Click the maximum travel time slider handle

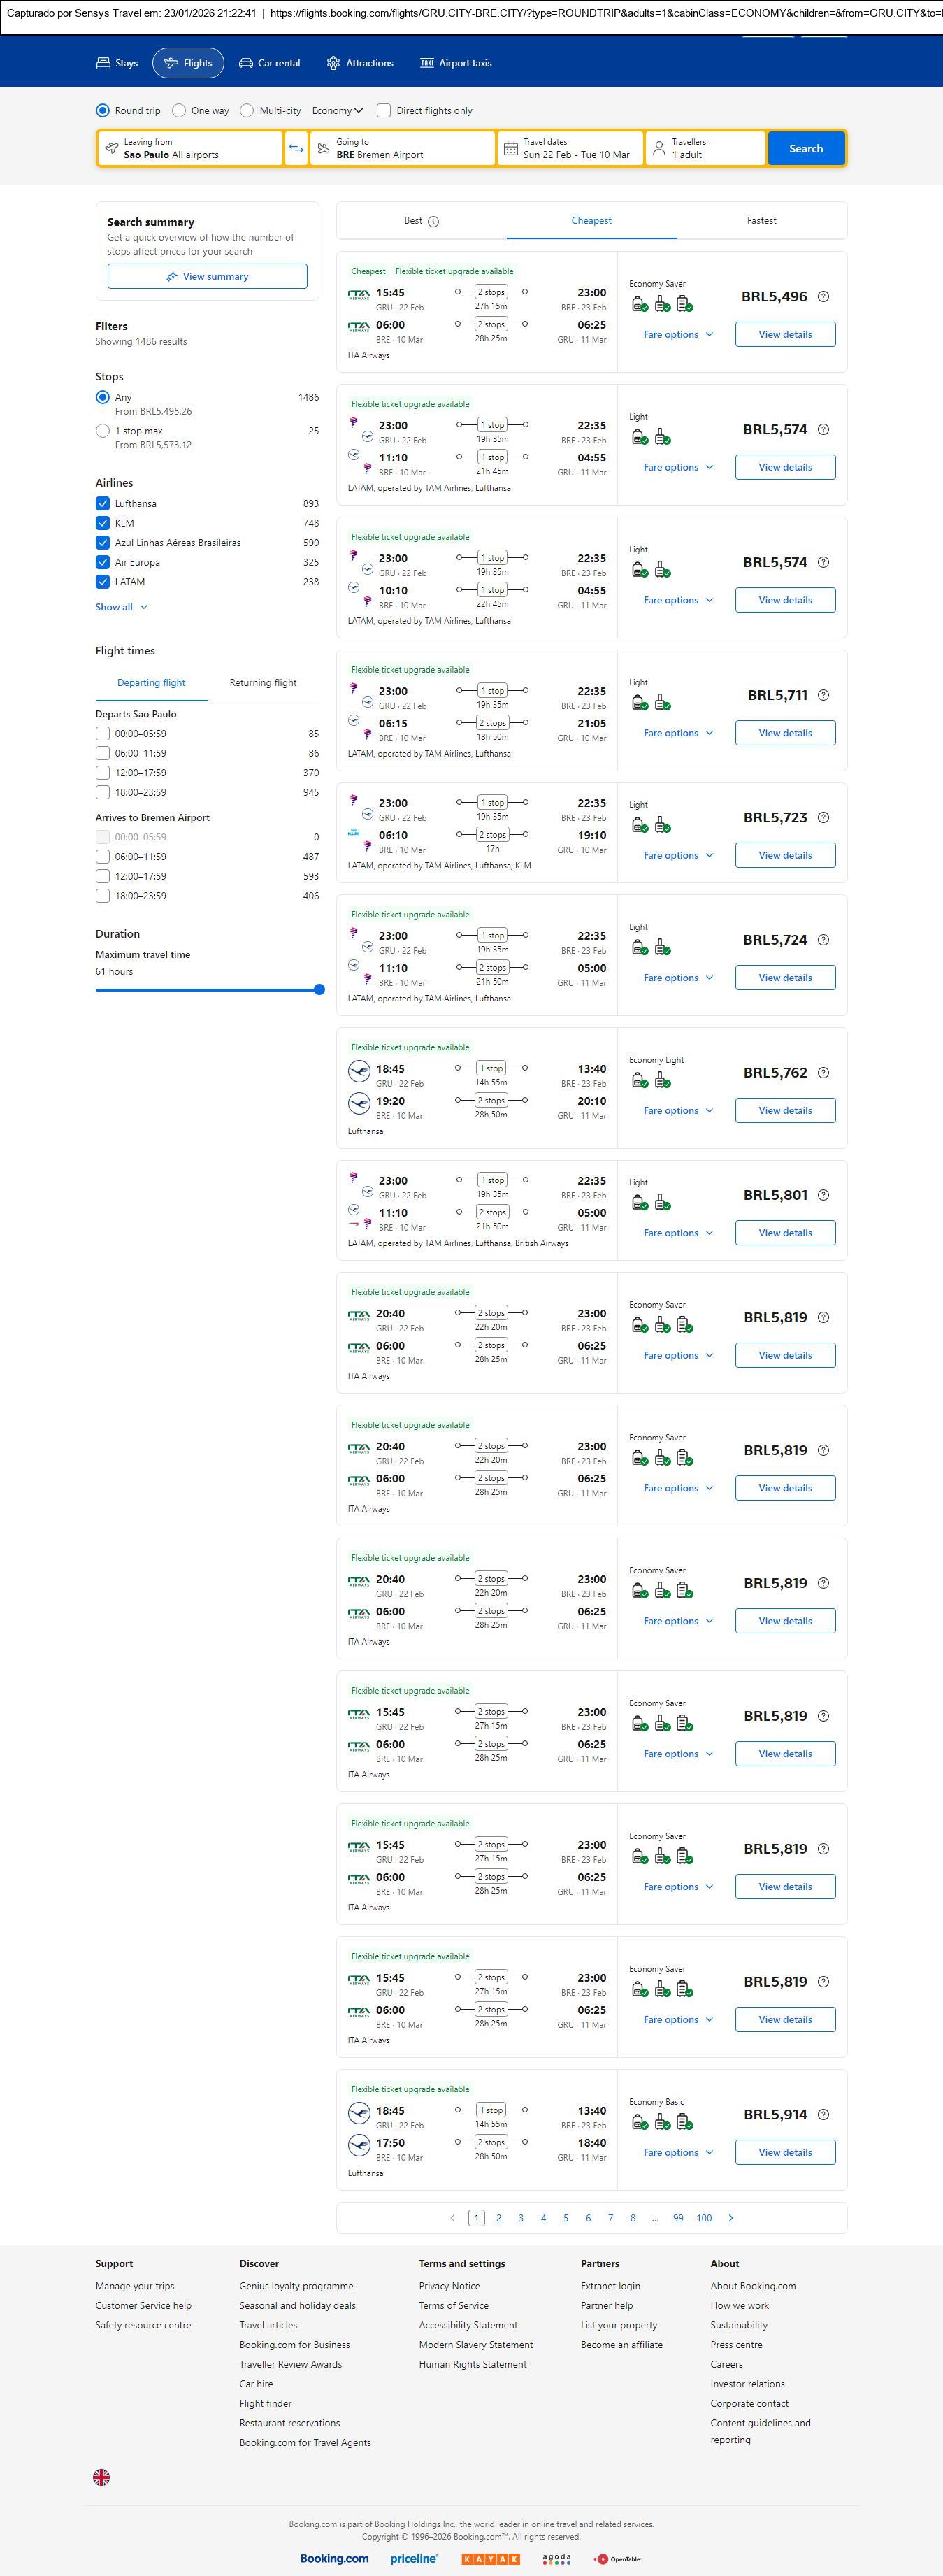tap(319, 990)
